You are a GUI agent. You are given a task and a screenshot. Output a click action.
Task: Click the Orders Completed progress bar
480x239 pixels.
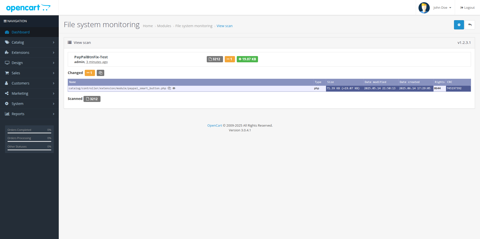click(29, 133)
